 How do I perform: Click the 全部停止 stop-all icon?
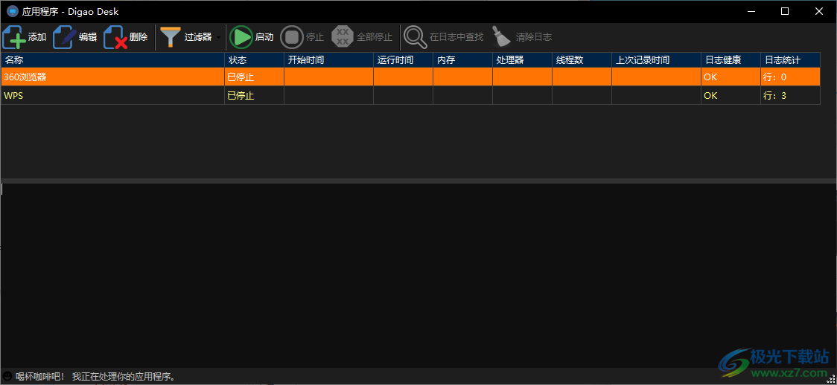click(x=343, y=37)
